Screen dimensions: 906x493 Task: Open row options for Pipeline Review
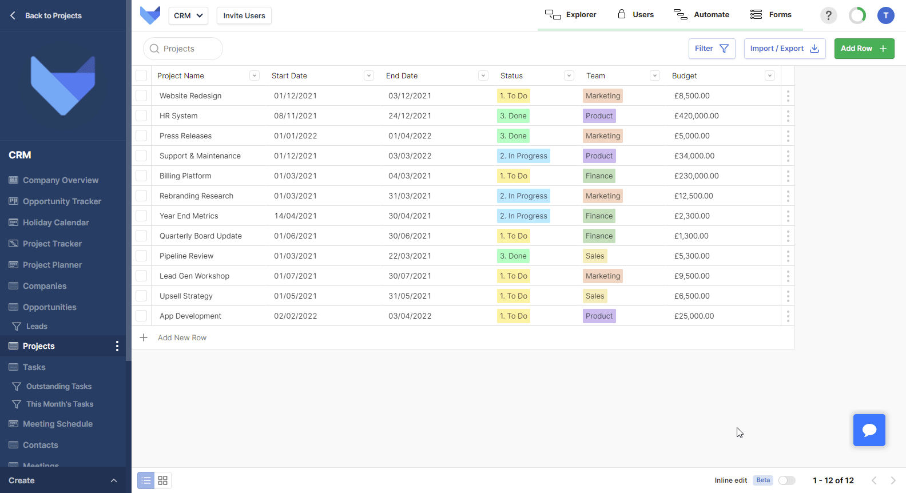(788, 256)
